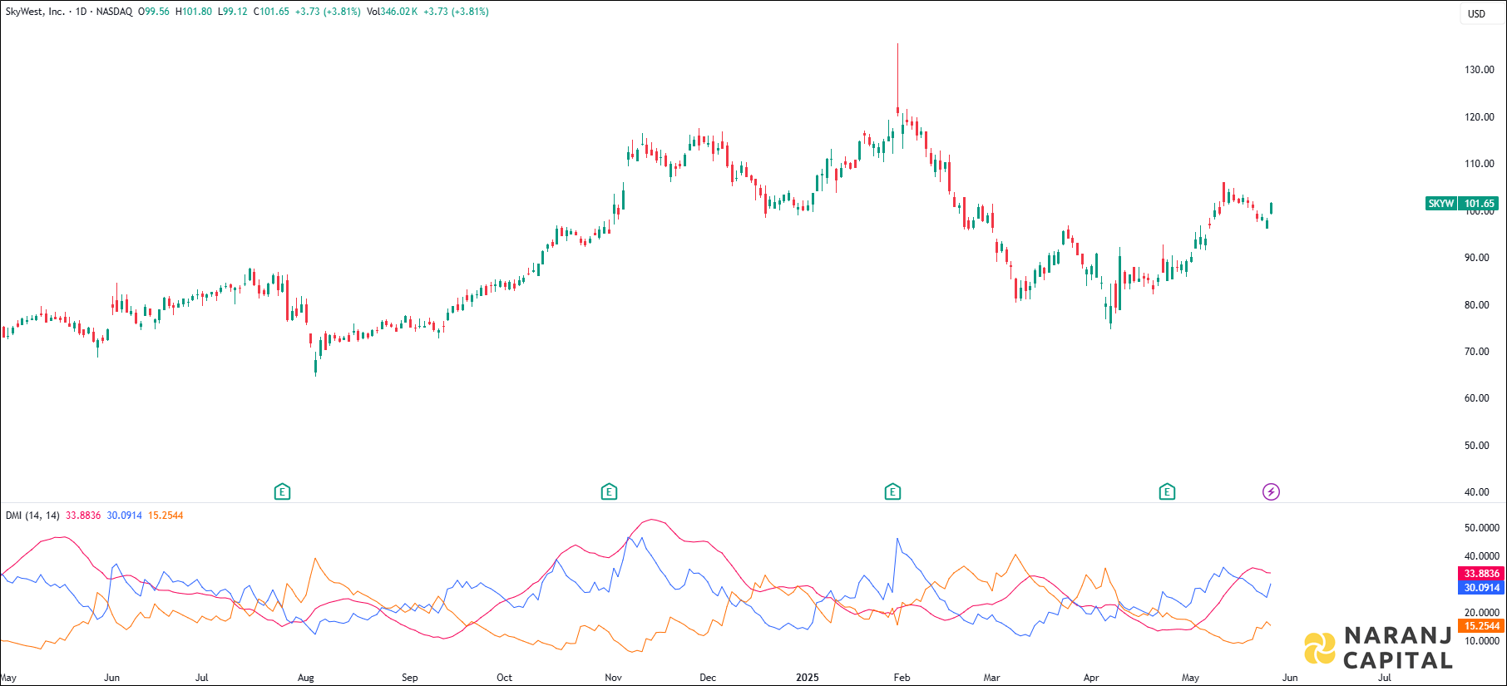Click the SKYW symbol price tag
The image size is (1507, 686).
point(1441,203)
